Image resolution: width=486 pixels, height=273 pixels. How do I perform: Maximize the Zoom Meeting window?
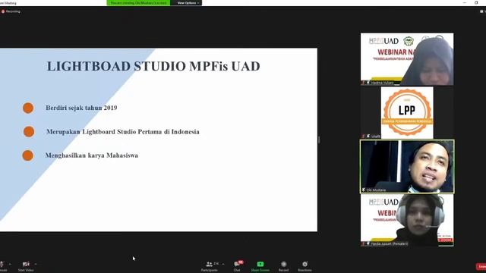(476, 2)
